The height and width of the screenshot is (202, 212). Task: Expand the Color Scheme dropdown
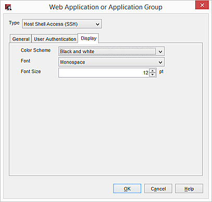coord(111,52)
